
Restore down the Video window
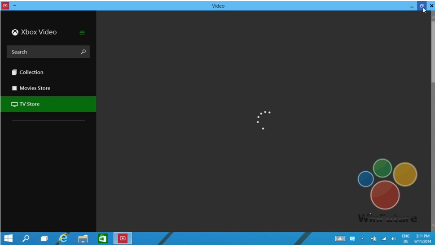click(422, 6)
